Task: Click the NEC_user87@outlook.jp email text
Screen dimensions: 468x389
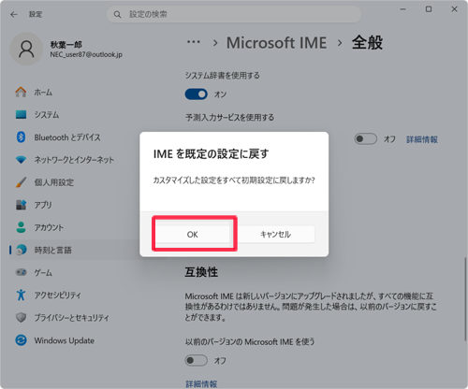Action: tap(86, 54)
